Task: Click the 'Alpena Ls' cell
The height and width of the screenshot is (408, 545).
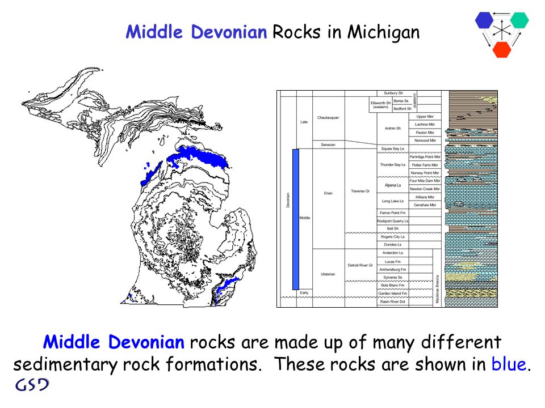Action: (393, 185)
